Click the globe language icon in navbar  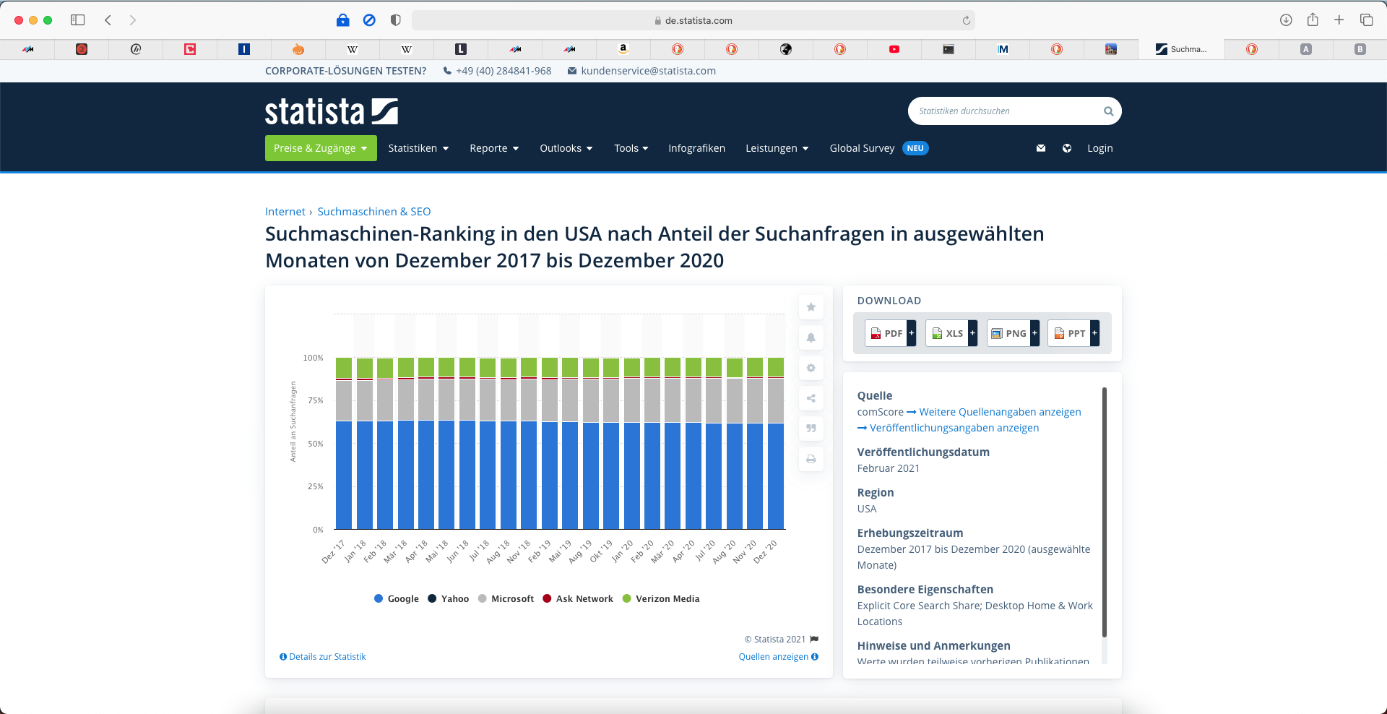pyautogui.click(x=1066, y=148)
